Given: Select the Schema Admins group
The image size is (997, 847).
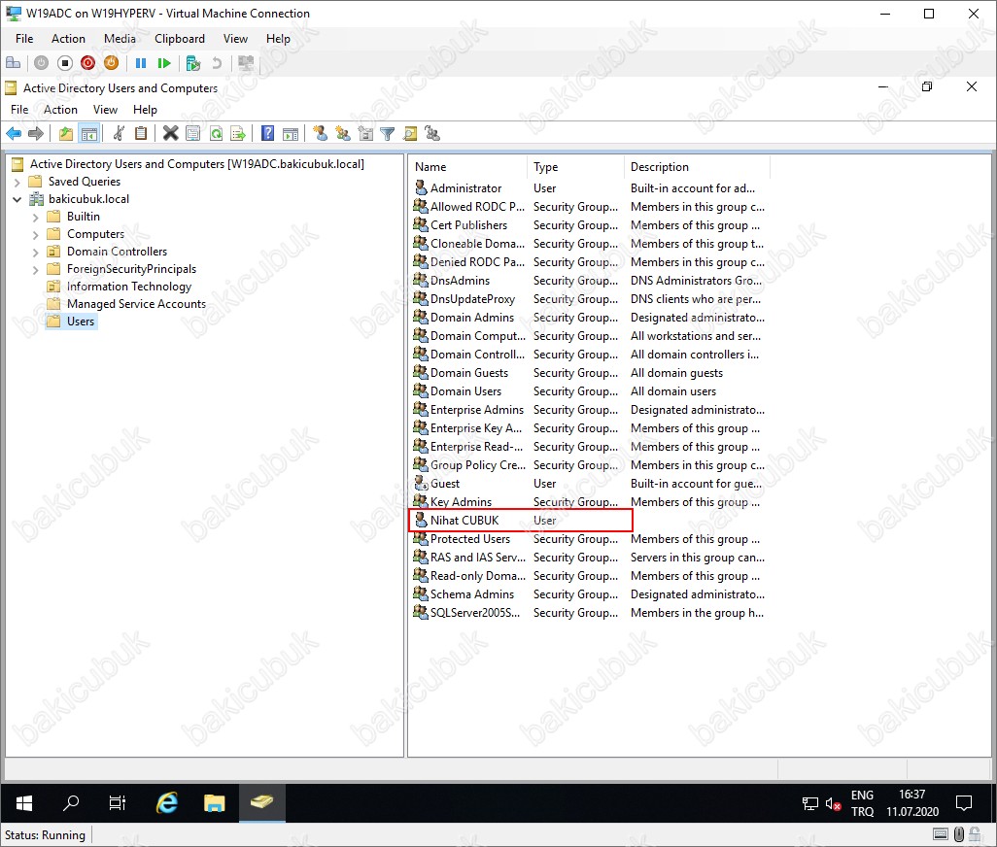Looking at the screenshot, I should click(472, 594).
